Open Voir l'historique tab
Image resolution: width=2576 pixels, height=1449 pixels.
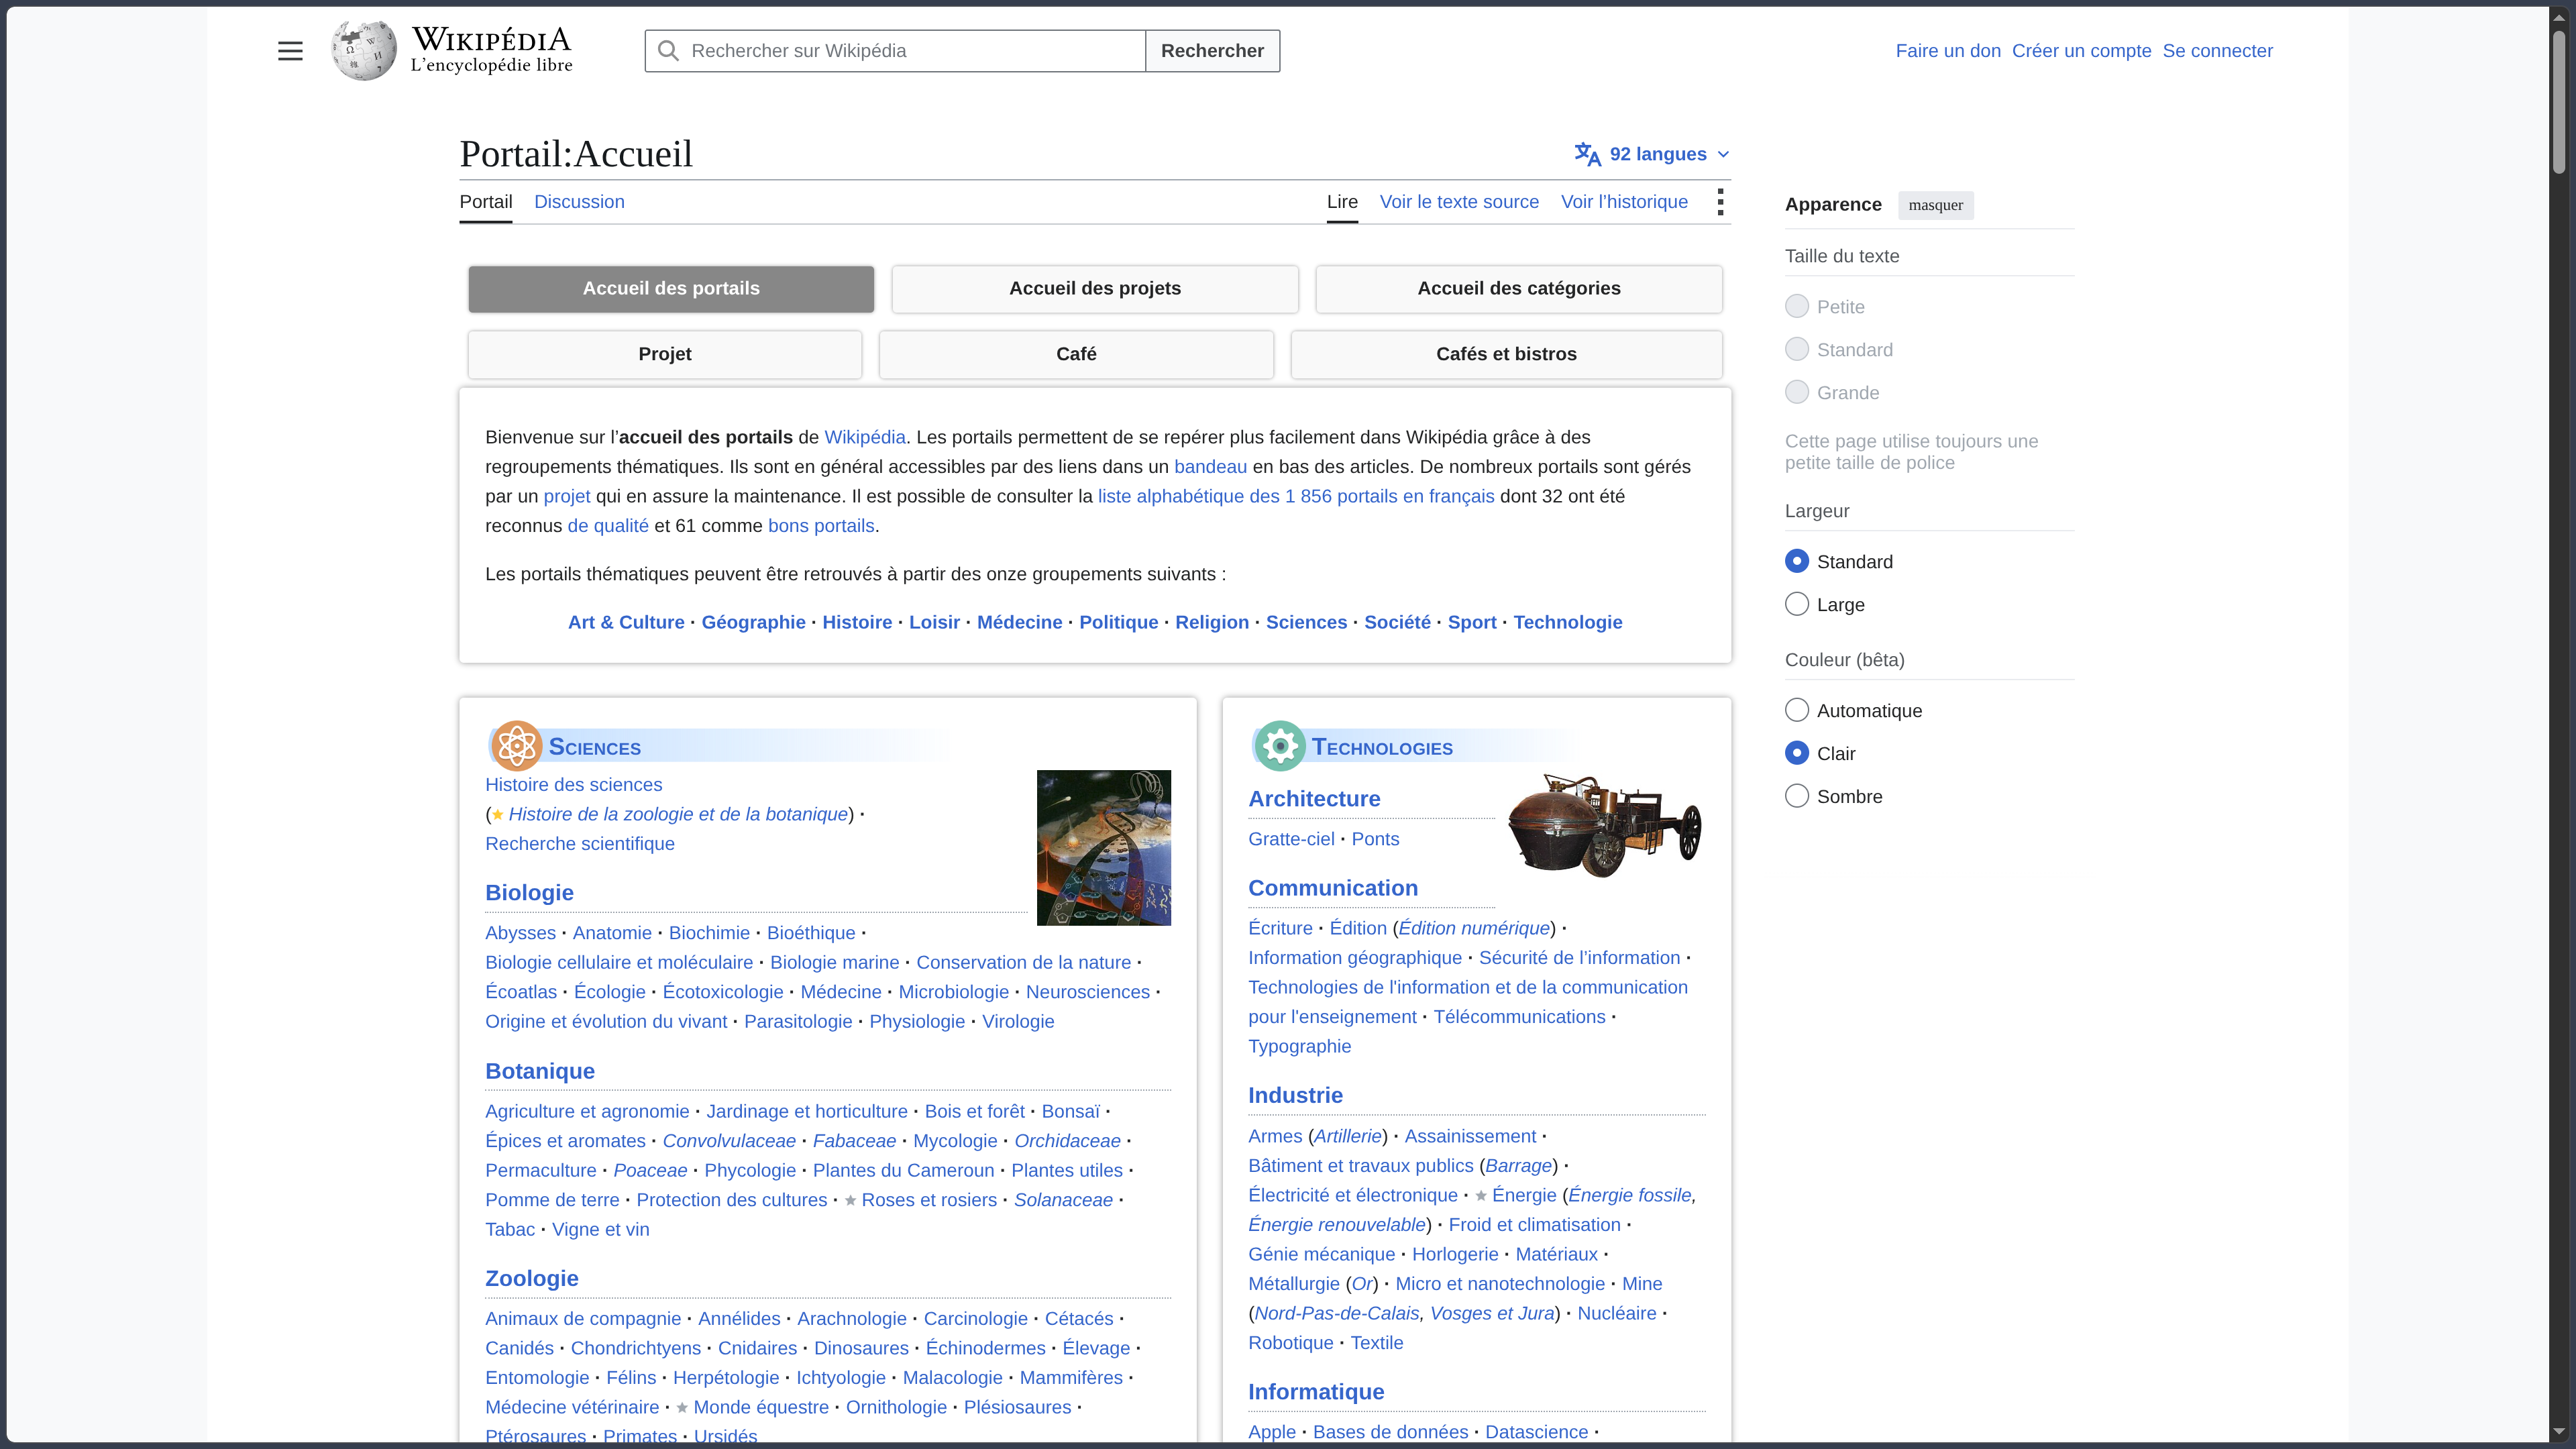(1624, 202)
